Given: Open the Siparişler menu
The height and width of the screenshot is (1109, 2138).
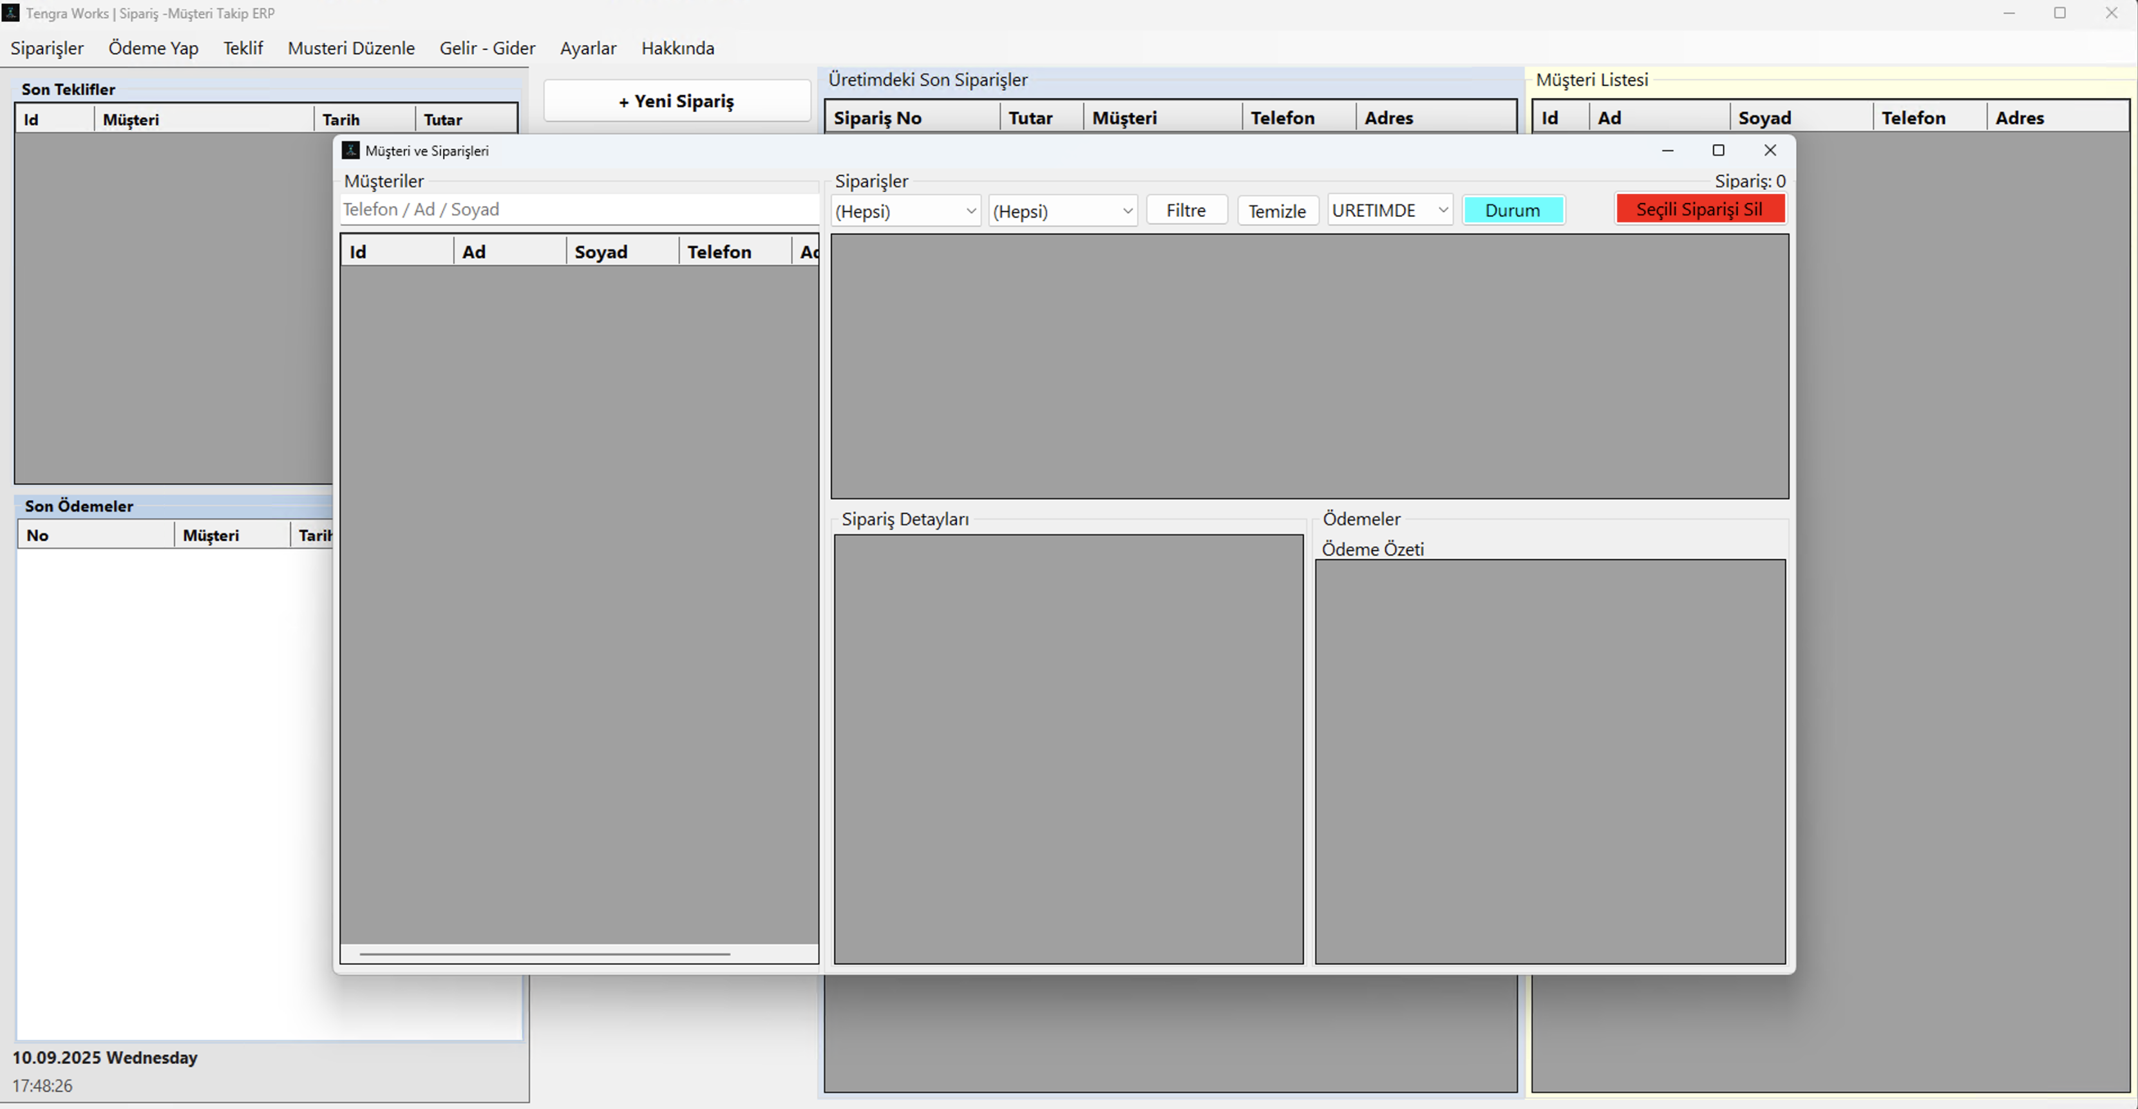Looking at the screenshot, I should 47,48.
